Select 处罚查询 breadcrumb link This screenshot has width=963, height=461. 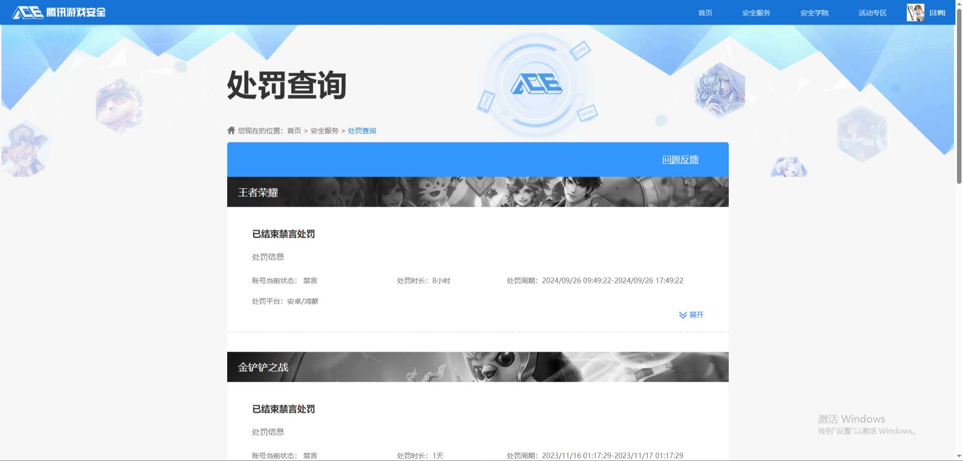(362, 130)
